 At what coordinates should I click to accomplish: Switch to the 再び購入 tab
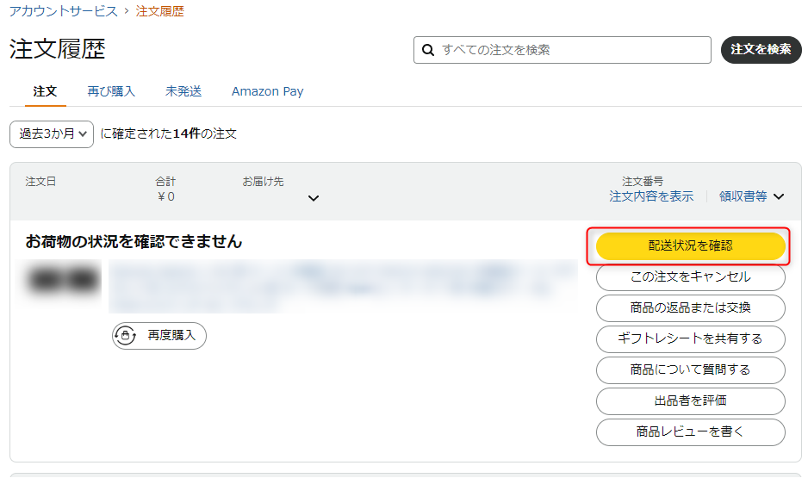click(111, 91)
